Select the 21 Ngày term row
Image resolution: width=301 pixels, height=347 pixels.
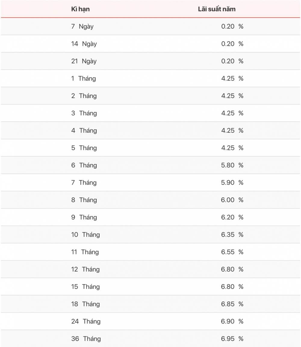(x=150, y=61)
